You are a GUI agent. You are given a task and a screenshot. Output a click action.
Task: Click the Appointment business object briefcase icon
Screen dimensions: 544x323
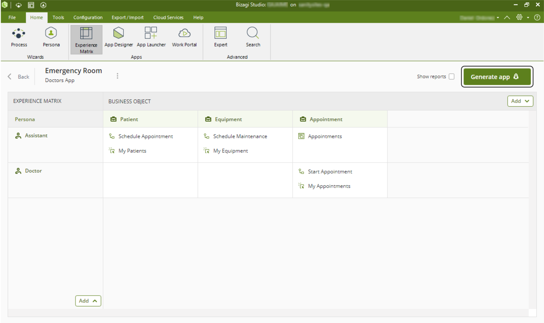(x=303, y=119)
